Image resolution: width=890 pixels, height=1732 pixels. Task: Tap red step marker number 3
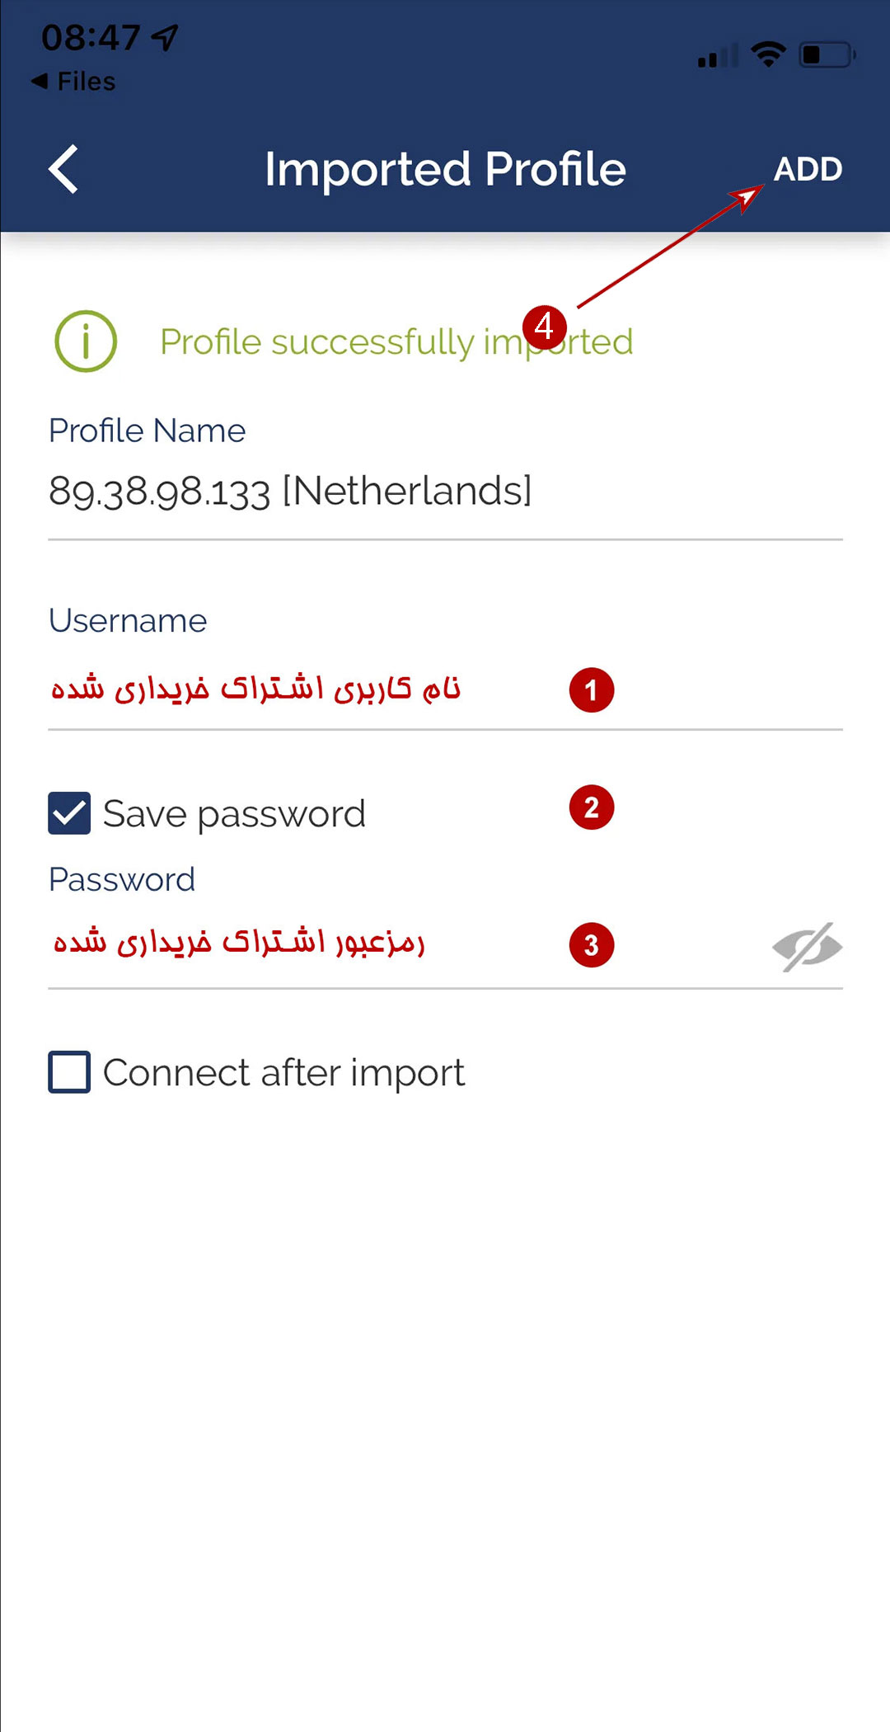pos(592,945)
